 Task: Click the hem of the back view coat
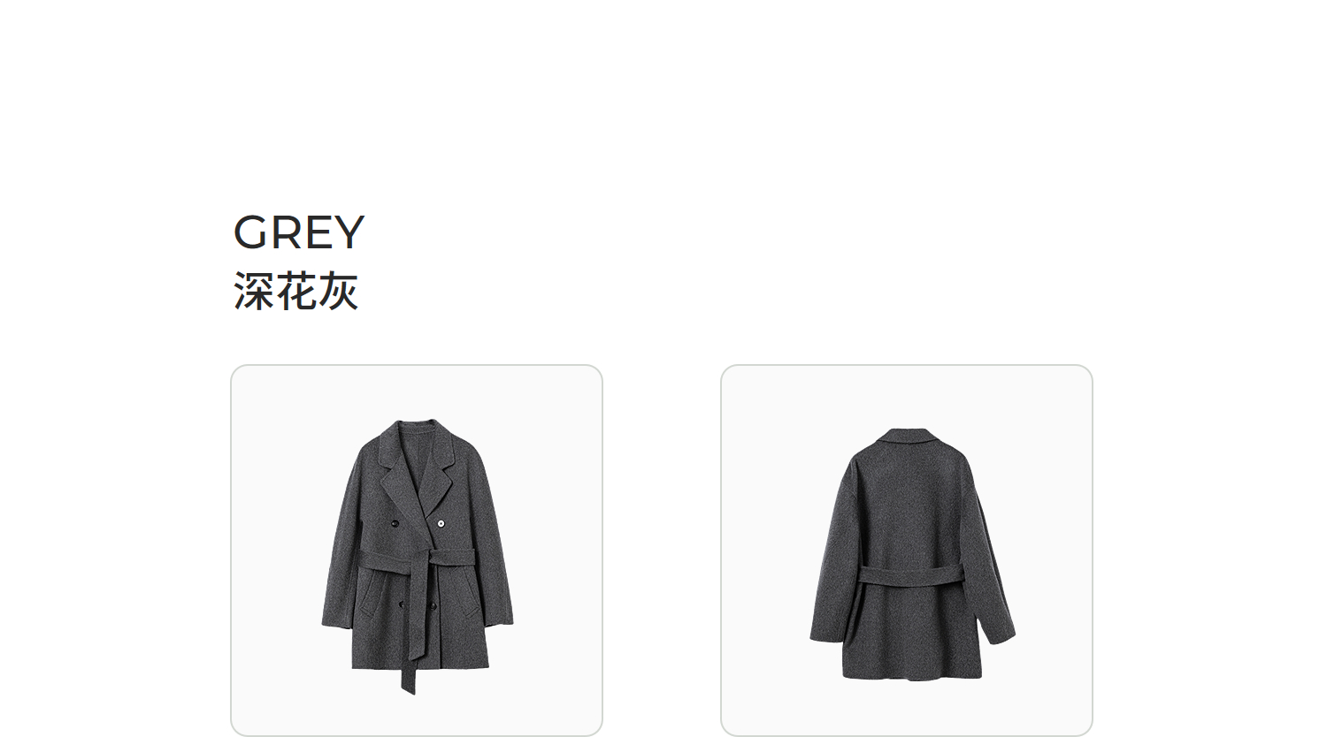click(912, 672)
